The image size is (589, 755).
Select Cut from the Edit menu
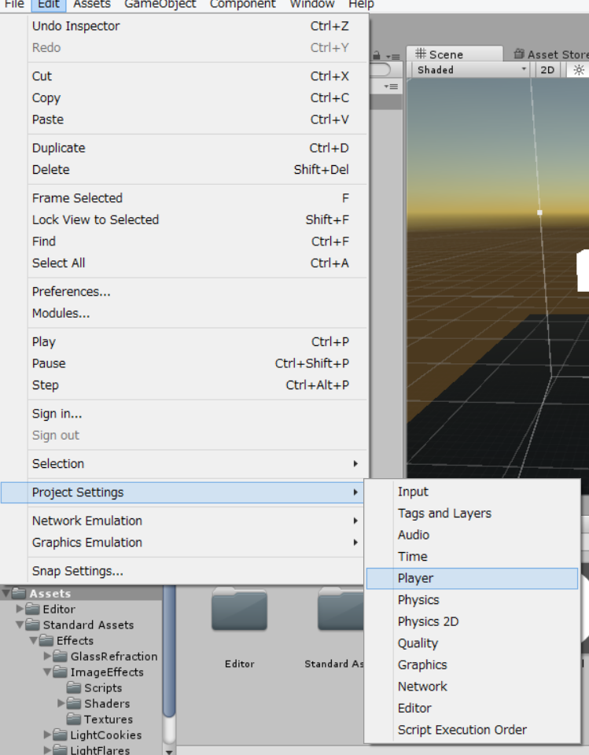[190, 76]
